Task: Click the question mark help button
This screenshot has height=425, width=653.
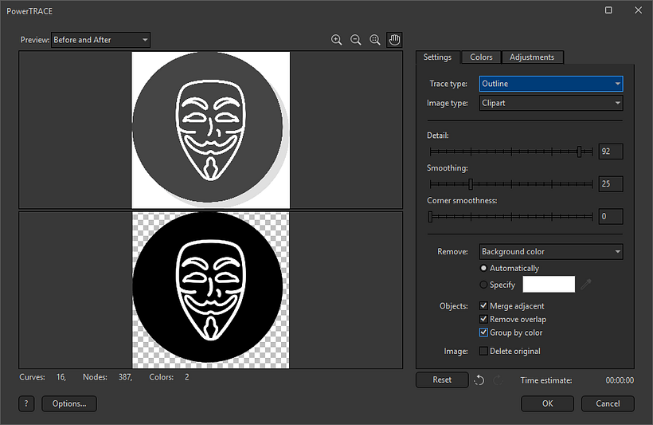Action: (26, 403)
